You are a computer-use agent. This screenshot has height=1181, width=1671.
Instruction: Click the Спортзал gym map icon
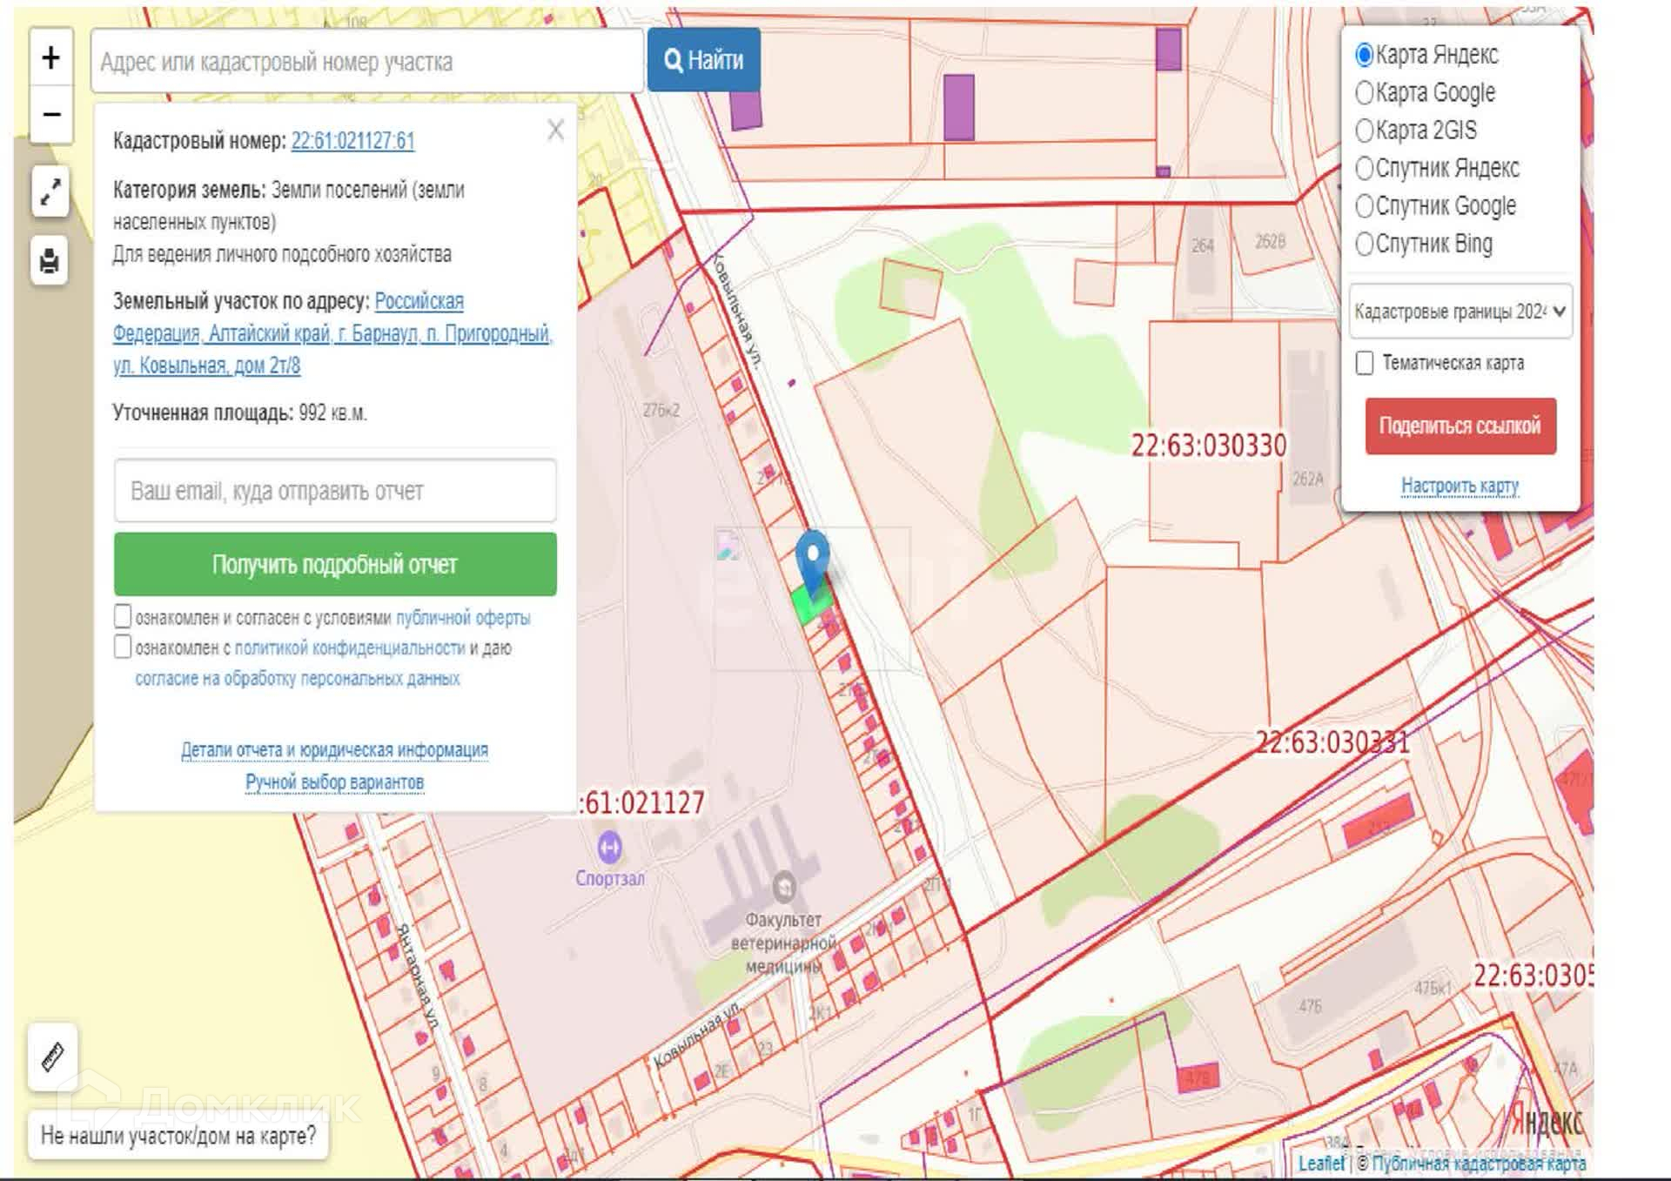(609, 846)
